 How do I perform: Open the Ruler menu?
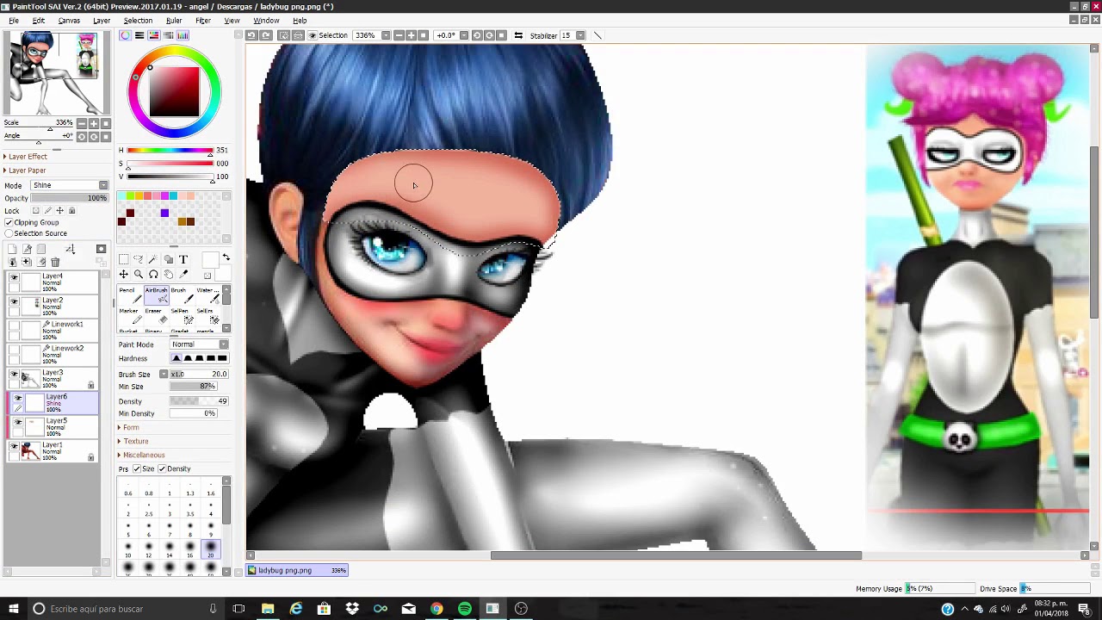coord(174,21)
